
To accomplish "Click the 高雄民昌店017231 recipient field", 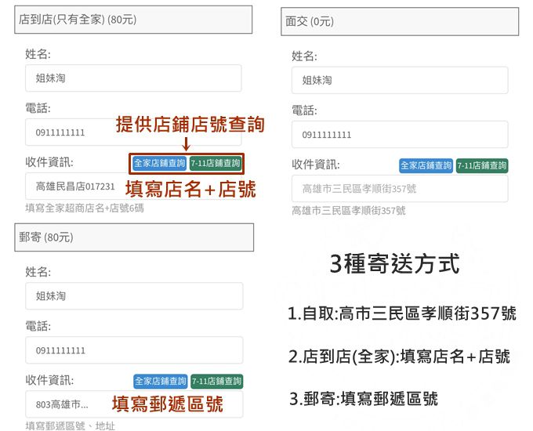I will point(133,187).
